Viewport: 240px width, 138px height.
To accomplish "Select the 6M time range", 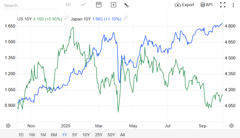I will pos(54,135).
